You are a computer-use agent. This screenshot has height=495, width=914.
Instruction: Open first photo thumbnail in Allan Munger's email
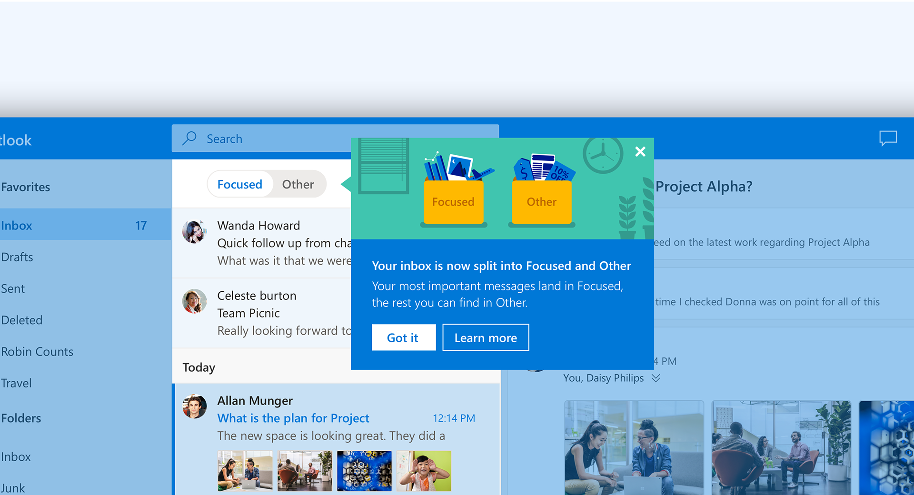point(245,471)
